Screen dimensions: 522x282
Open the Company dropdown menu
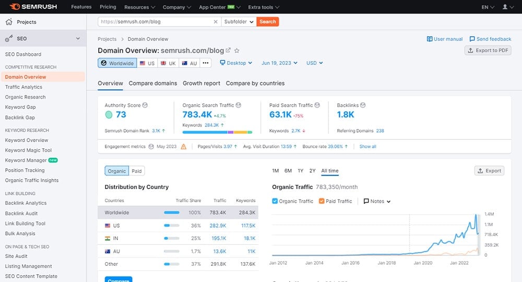(x=177, y=7)
